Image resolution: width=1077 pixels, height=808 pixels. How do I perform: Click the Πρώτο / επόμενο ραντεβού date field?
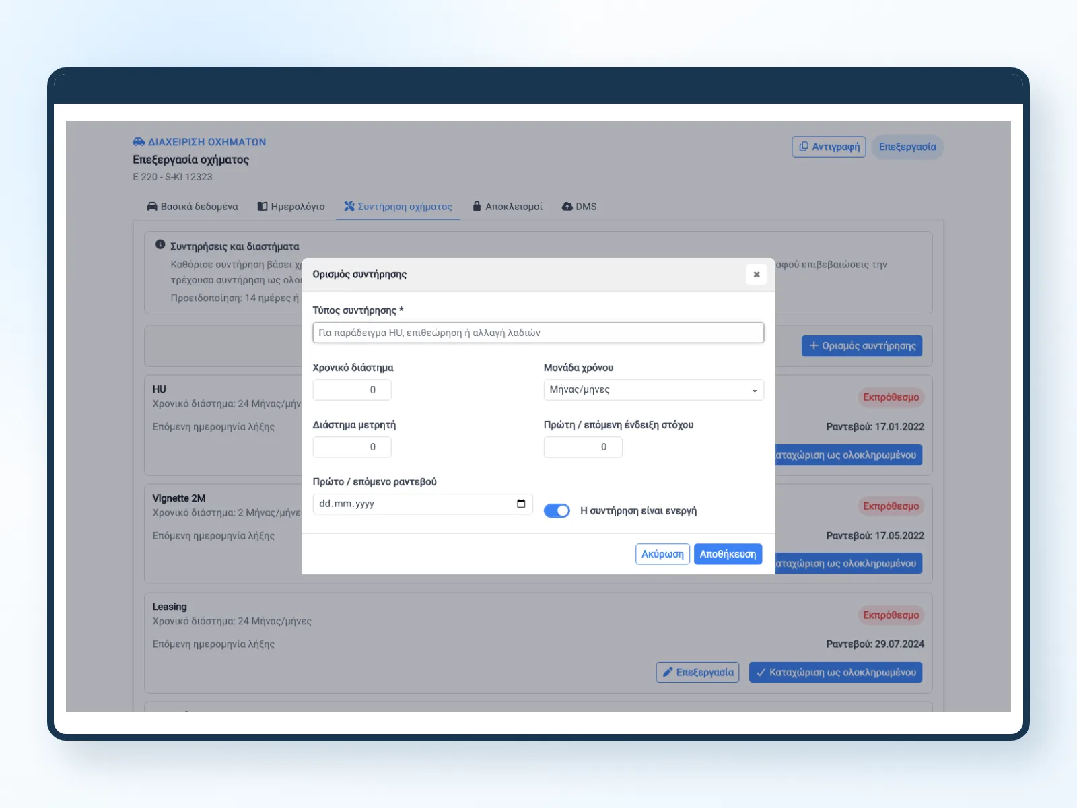pyautogui.click(x=423, y=504)
